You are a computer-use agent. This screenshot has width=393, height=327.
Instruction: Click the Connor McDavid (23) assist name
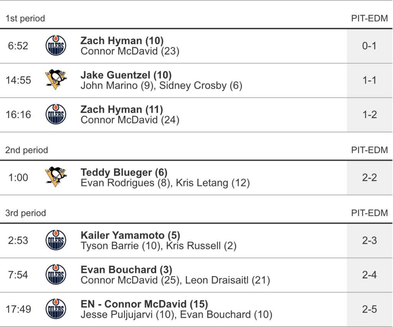point(130,51)
